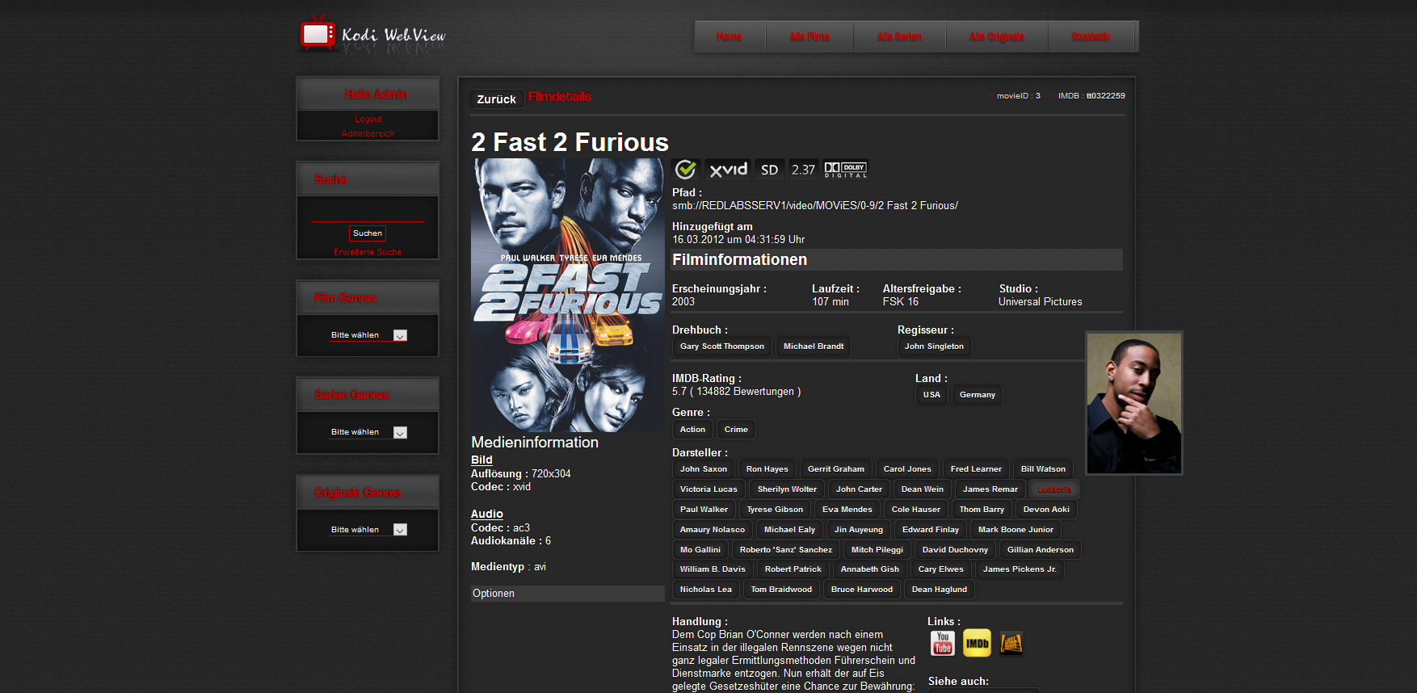Click actor David Duchovny
This screenshot has width=1417, height=693.
pyautogui.click(x=955, y=550)
